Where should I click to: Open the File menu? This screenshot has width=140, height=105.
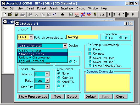click(x=4, y=8)
